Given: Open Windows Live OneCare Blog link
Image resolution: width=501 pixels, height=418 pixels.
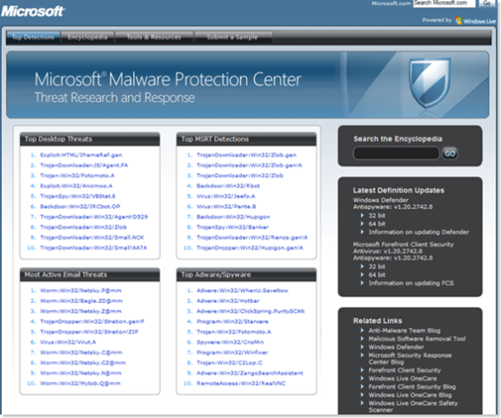Looking at the screenshot, I should click(x=410, y=395).
